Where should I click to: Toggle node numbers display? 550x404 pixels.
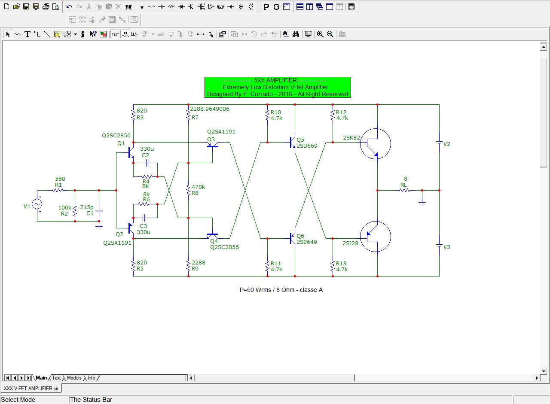(135, 34)
